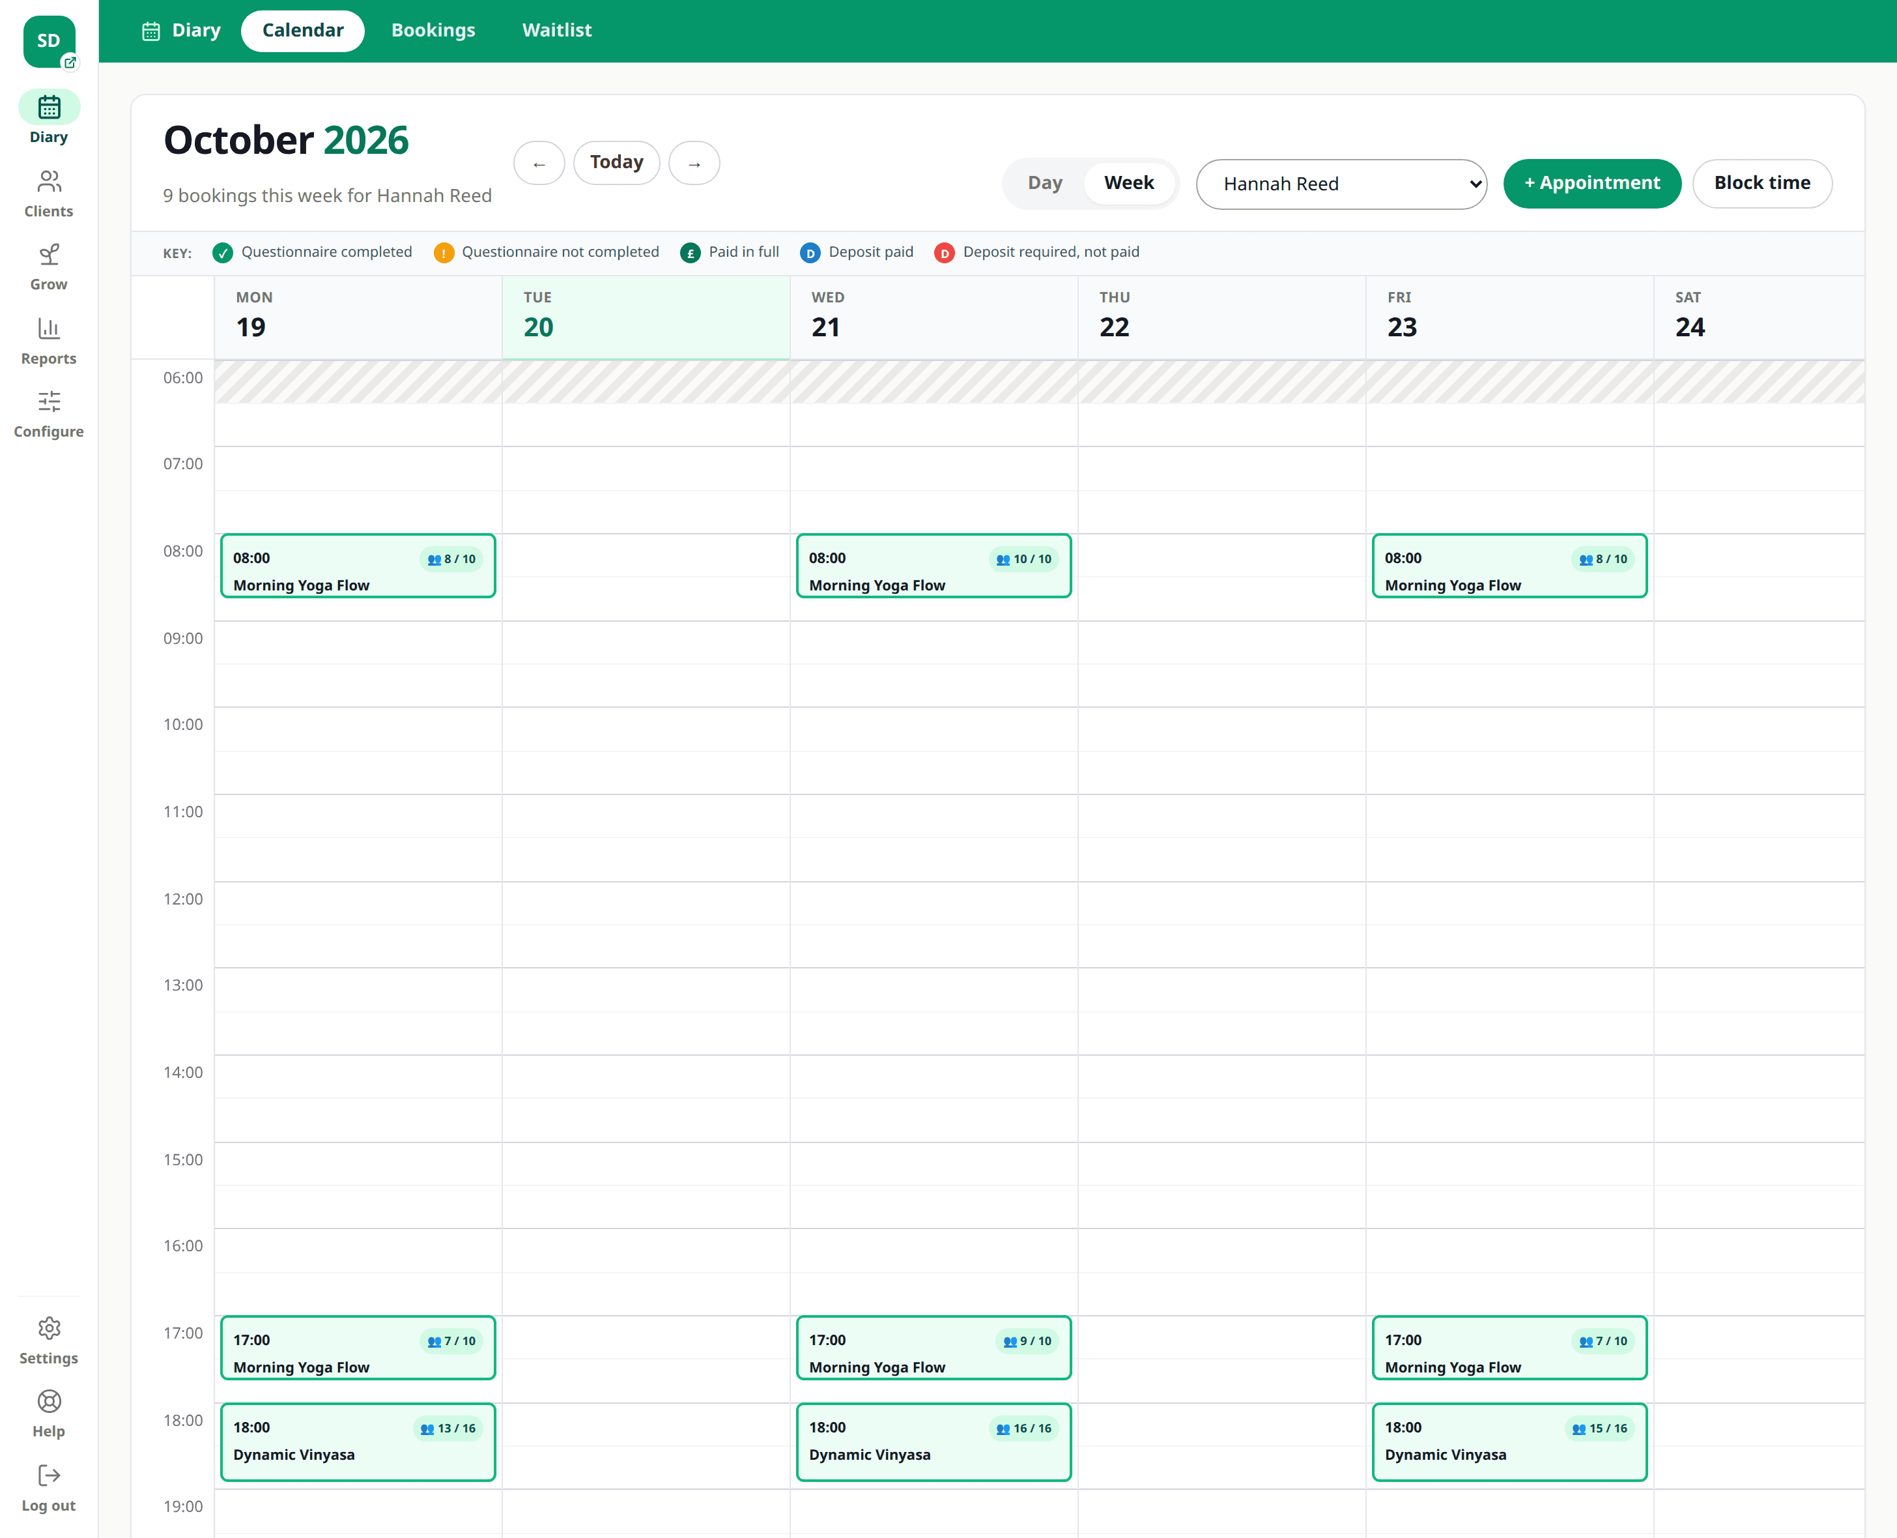1897x1538 pixels.
Task: Open the Clients sidebar section
Action: click(49, 193)
